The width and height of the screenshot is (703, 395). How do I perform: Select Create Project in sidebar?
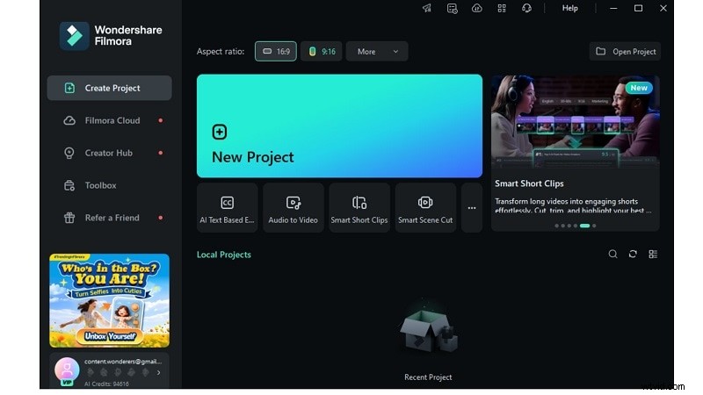pyautogui.click(x=109, y=88)
